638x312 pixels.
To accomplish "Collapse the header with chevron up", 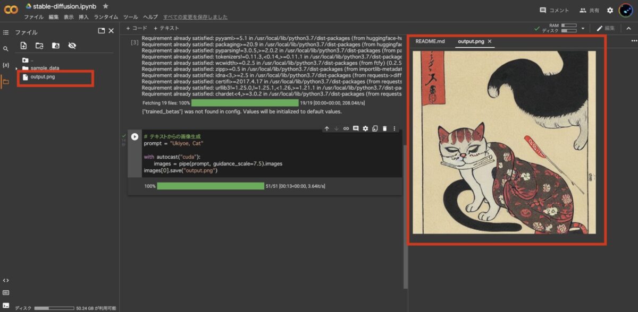I will [628, 28].
